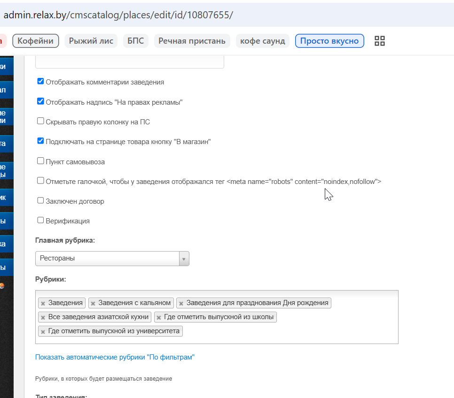Viewport: 454px width, 398px height.
Task: Remove 'Заведения с кальяном' tag with its x icon
Action: 93,303
